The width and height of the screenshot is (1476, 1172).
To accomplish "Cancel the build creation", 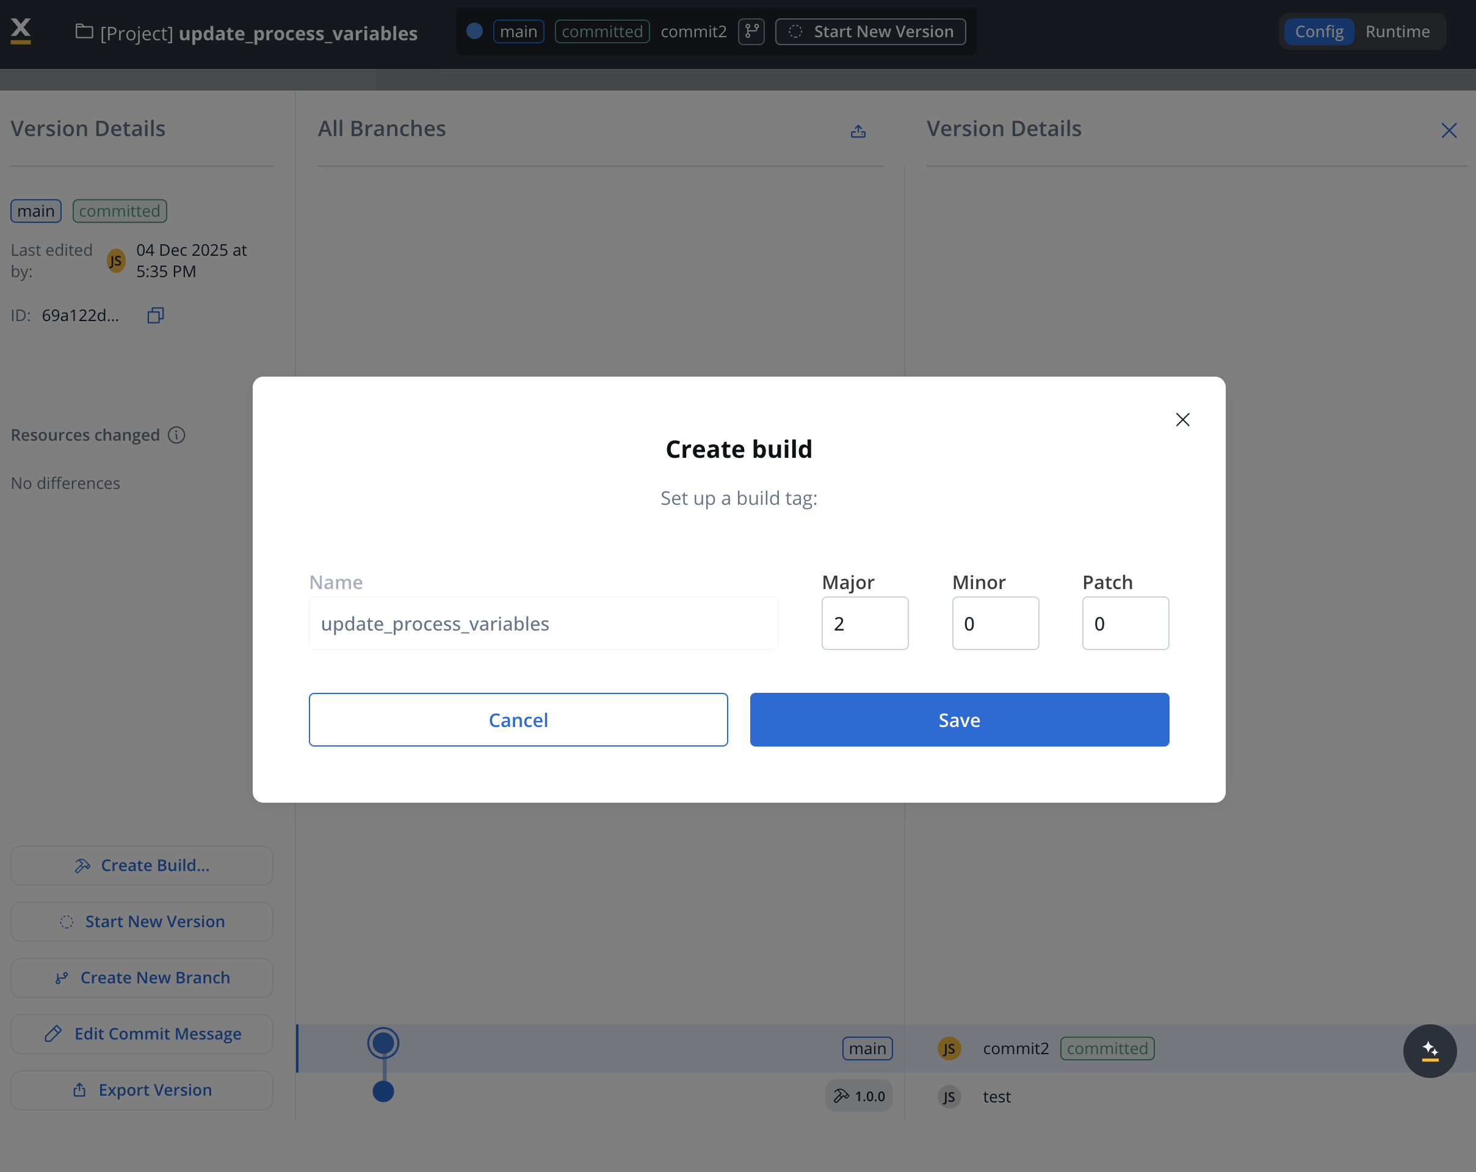I will pos(518,720).
